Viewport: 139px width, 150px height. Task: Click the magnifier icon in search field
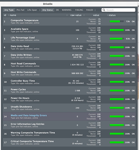click(x=104, y=10)
